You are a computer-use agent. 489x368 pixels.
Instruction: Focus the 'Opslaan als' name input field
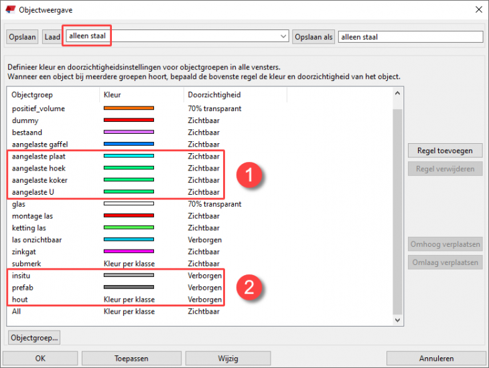click(x=410, y=37)
